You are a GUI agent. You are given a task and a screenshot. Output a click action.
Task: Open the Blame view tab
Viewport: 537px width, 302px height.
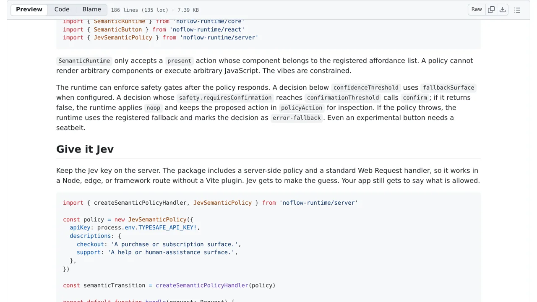coord(92,10)
